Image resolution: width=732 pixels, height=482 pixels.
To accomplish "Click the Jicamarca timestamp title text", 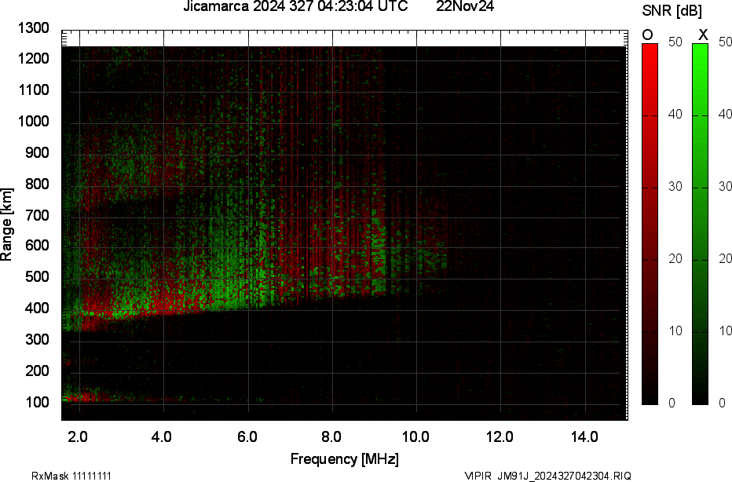I will click(x=295, y=7).
